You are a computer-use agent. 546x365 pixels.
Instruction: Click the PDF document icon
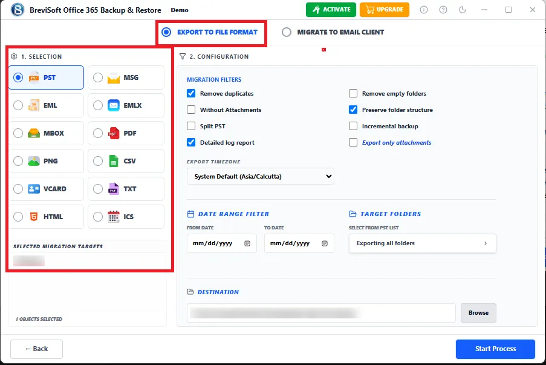click(114, 133)
